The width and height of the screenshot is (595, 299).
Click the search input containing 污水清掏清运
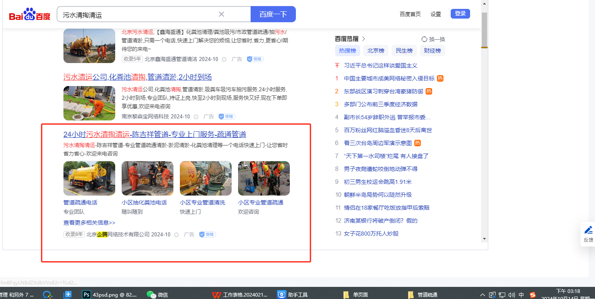137,15
